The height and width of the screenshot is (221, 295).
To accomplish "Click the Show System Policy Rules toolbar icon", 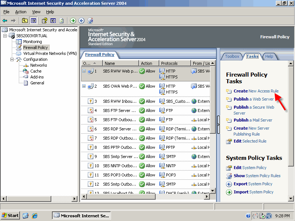I will tap(90, 21).
